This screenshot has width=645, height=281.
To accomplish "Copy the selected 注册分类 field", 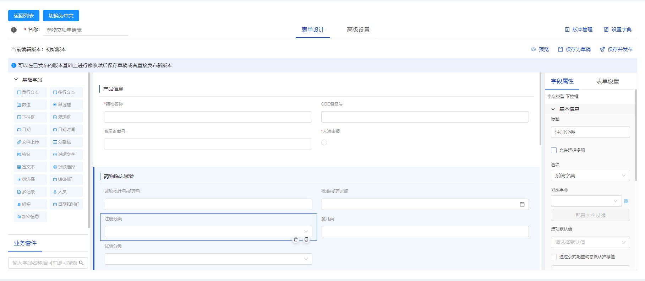I will [306, 239].
